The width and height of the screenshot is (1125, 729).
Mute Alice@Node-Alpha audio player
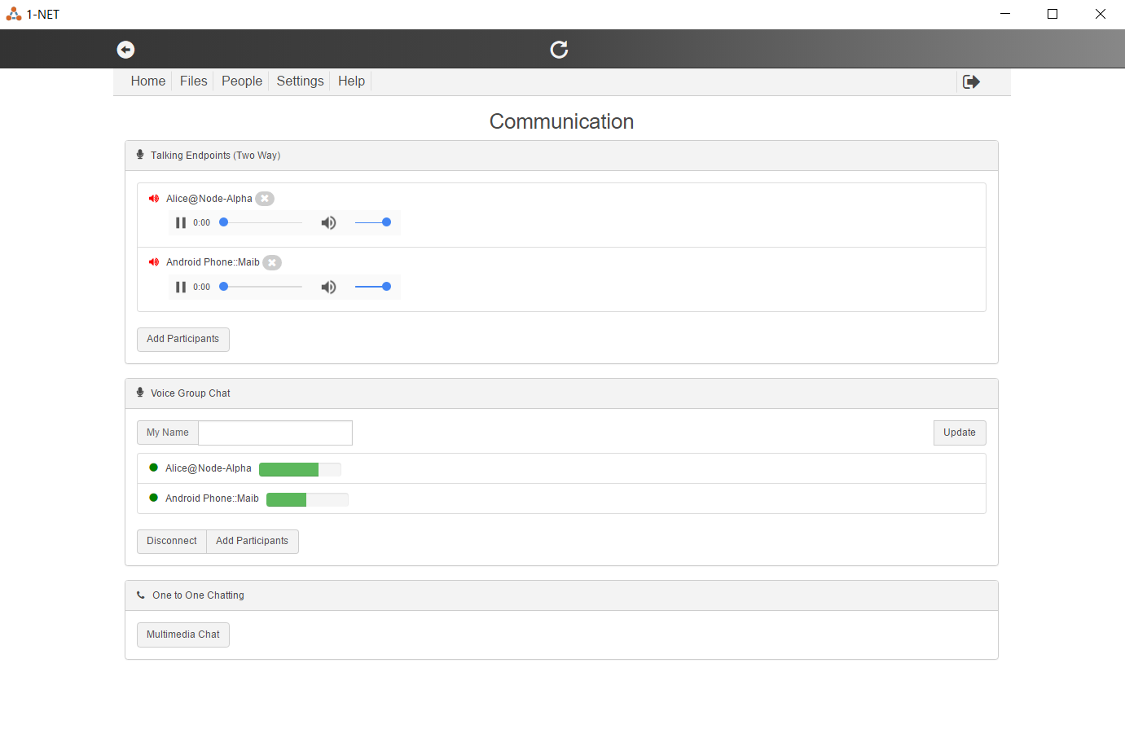328,222
